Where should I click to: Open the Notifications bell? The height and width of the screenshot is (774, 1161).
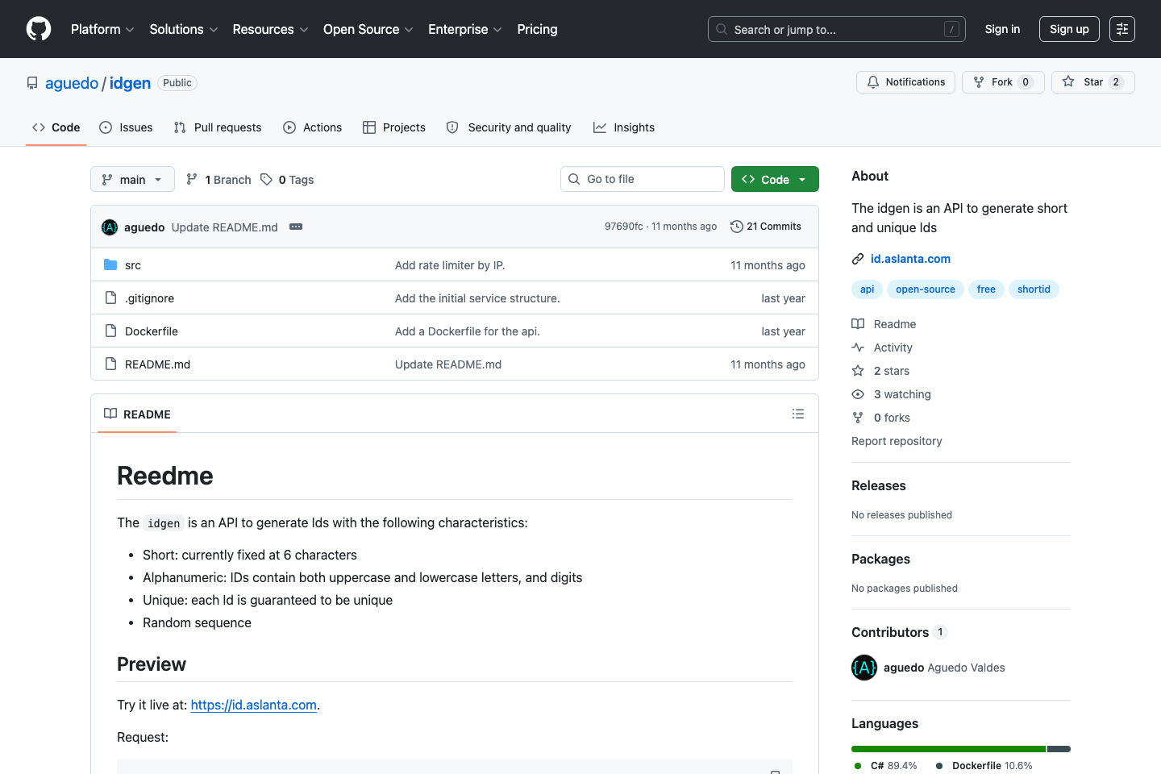(x=872, y=81)
